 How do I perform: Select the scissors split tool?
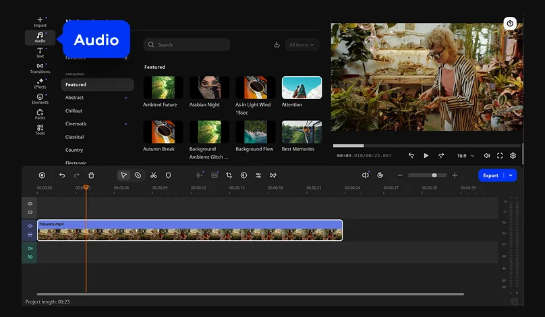[154, 175]
